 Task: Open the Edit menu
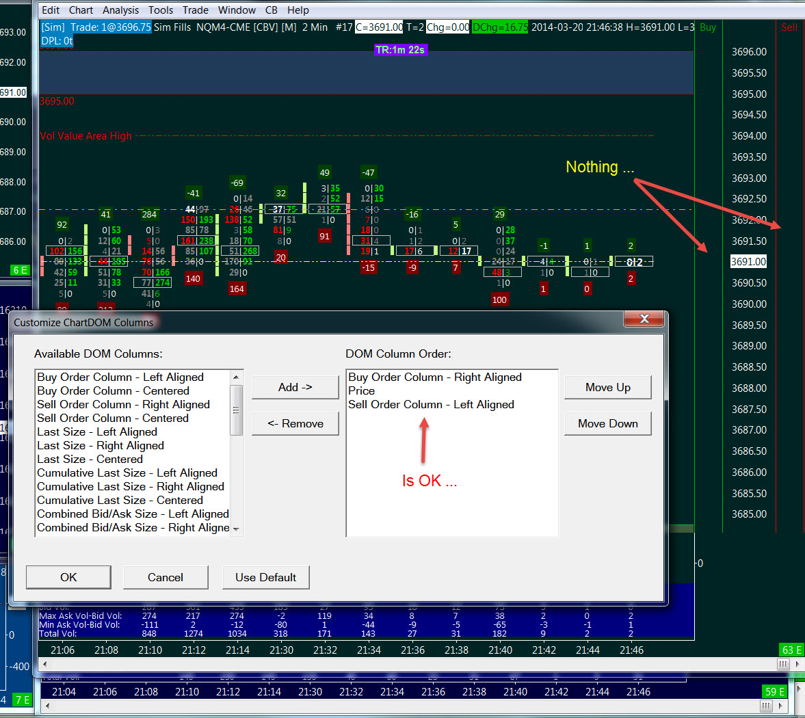click(51, 10)
